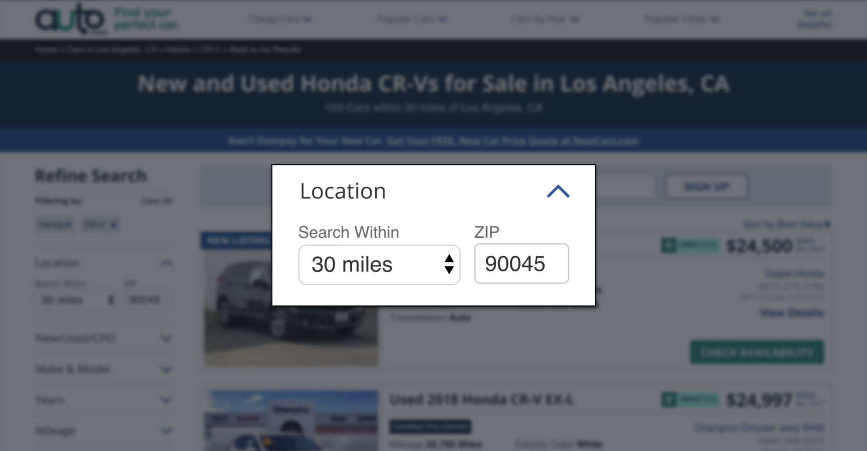The image size is (867, 451).
Task: Open the sort arrow next to Best Value
Action: click(x=826, y=224)
